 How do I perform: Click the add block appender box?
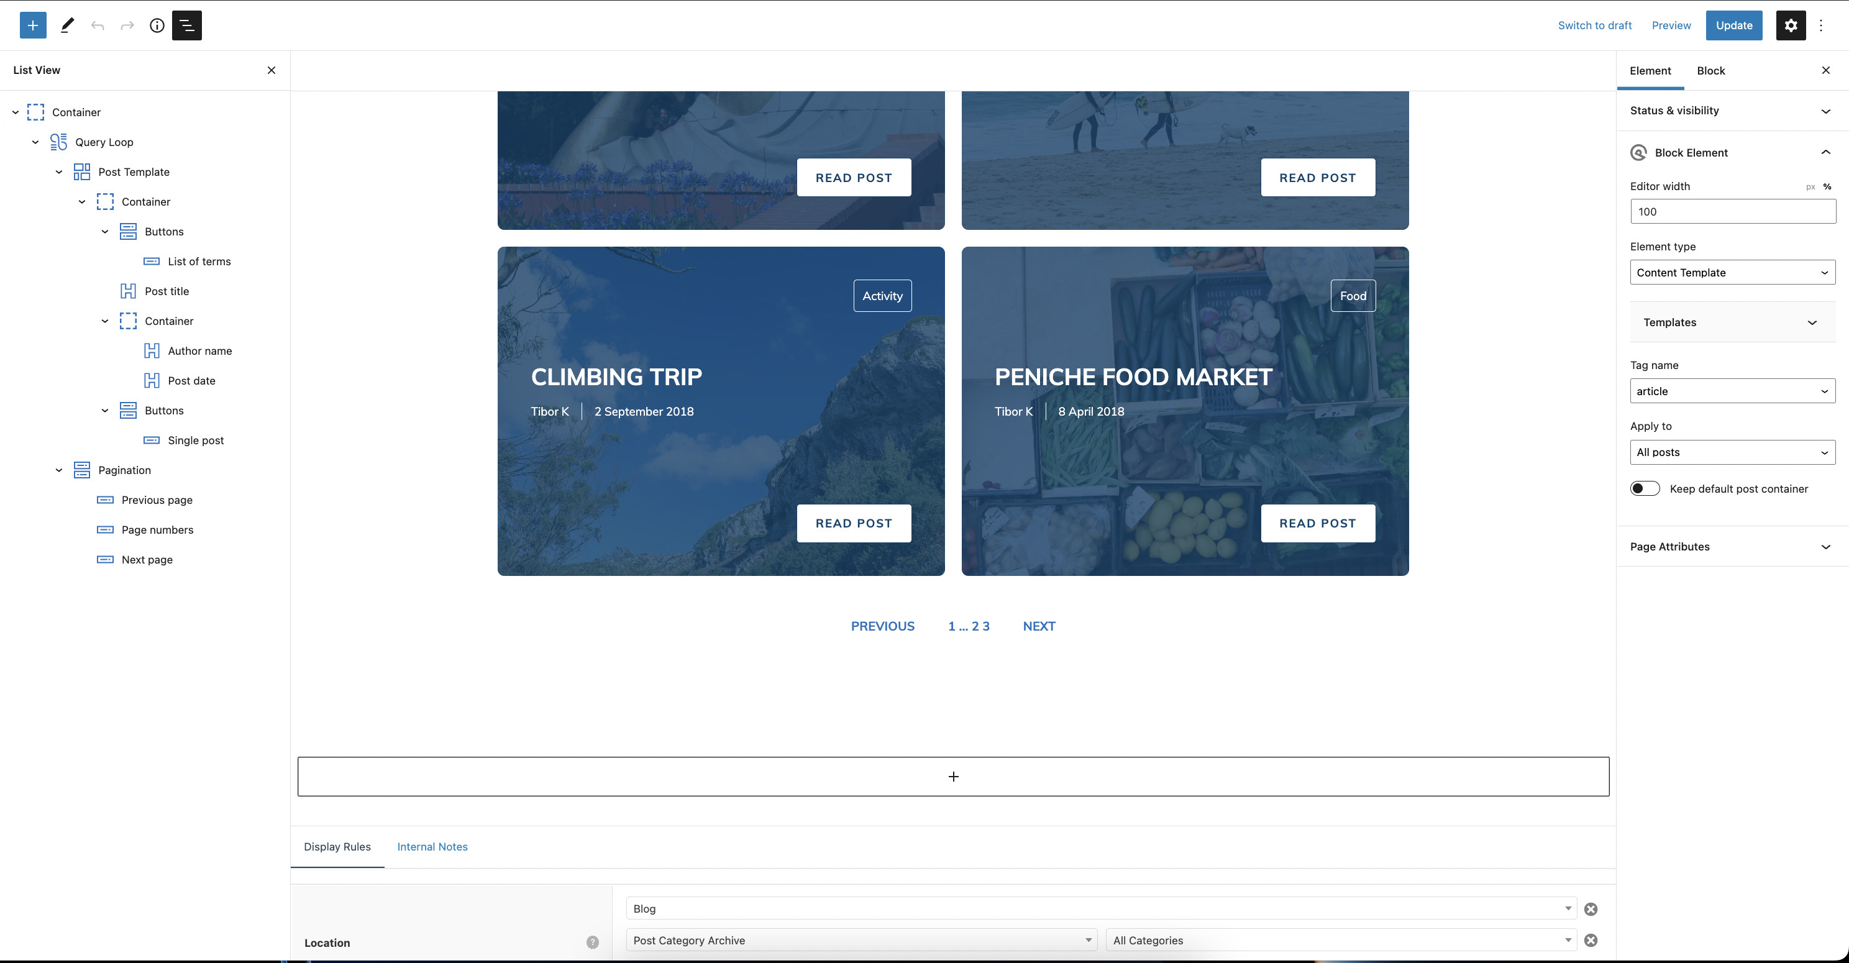[x=953, y=777]
